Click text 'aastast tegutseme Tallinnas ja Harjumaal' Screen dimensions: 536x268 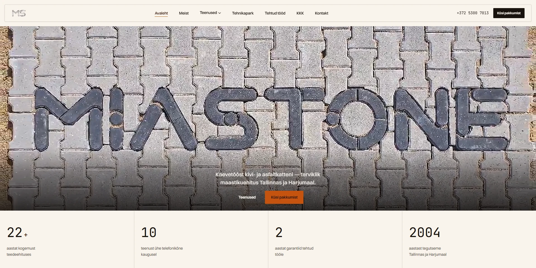click(x=428, y=251)
